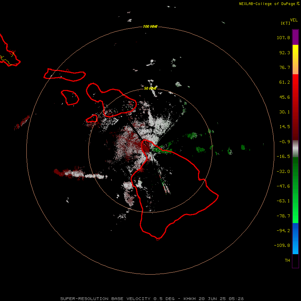Pick the yellow-orange segment of the velocity scale
Image resolution: width=301 pixels, height=301 pixels.
295,60
